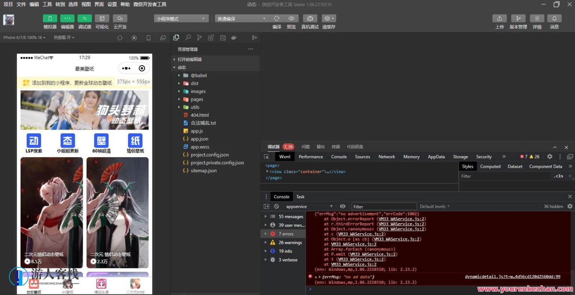Expand the pages folder

point(215,99)
